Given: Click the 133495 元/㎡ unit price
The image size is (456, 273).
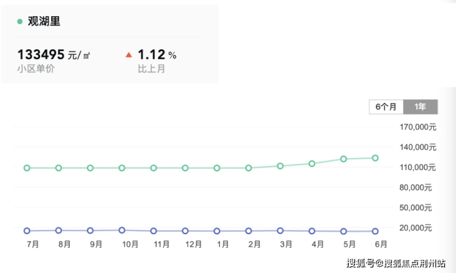Looking at the screenshot, I should [x=54, y=55].
